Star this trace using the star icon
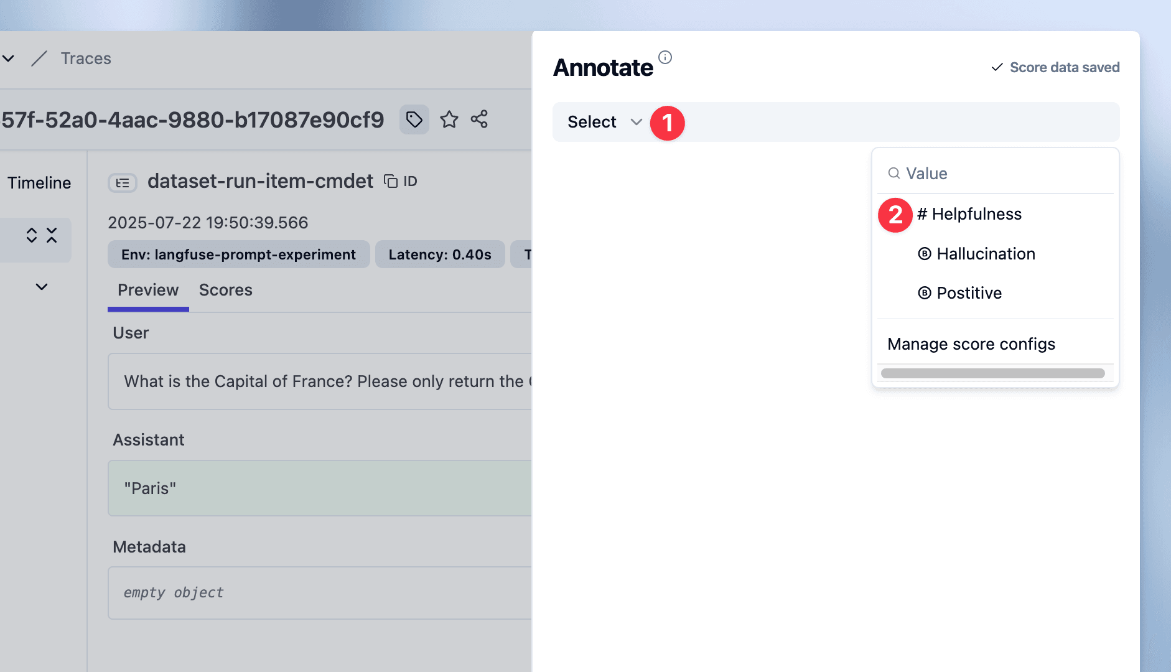The height and width of the screenshot is (672, 1171). [449, 119]
